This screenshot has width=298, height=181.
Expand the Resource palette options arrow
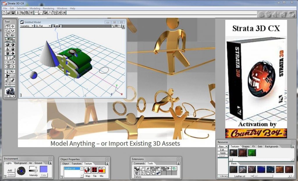[293, 146]
